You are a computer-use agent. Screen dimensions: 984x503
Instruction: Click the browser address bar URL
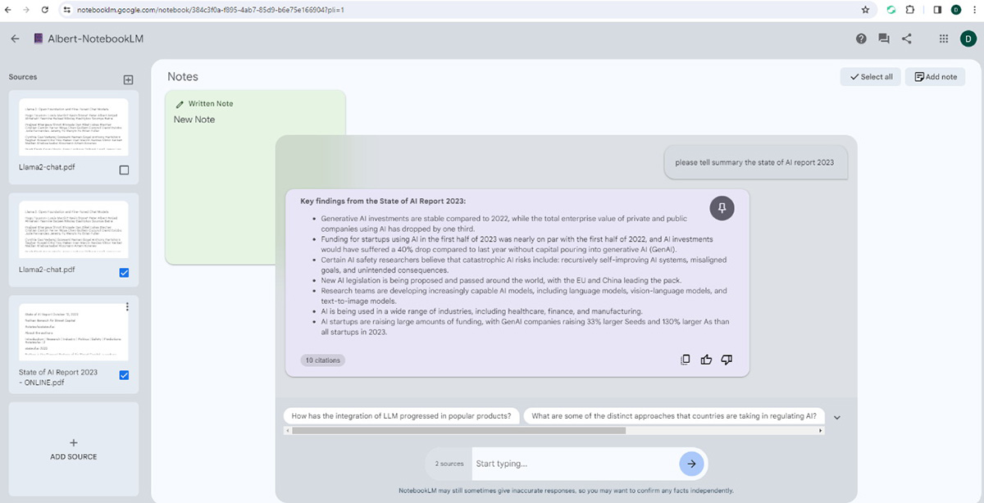point(210,10)
